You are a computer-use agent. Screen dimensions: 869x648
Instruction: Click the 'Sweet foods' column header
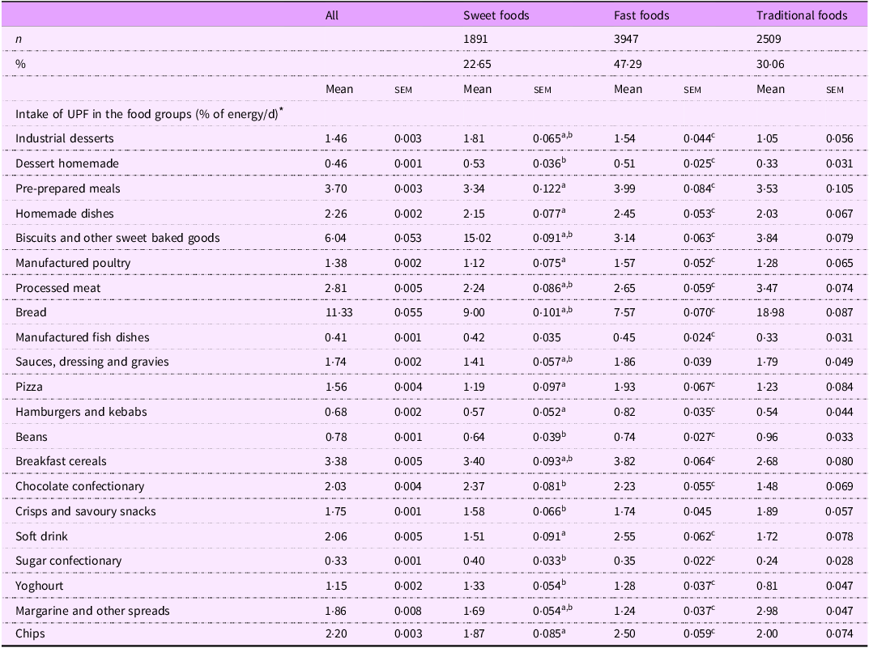pyautogui.click(x=496, y=15)
